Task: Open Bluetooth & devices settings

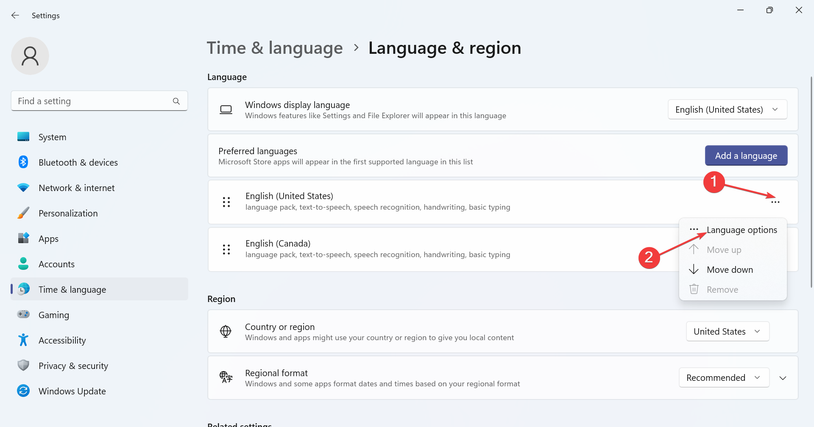Action: (x=78, y=163)
